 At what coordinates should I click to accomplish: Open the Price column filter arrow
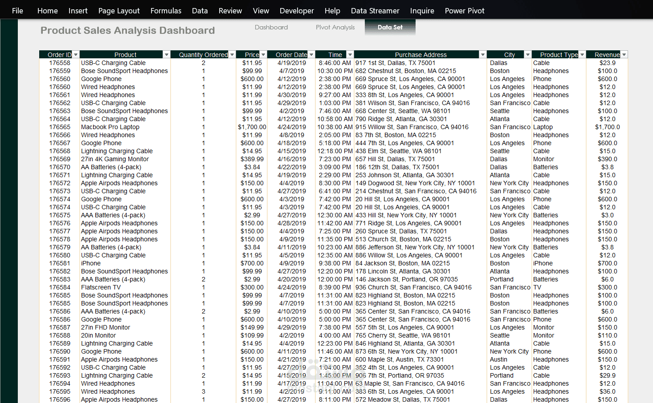click(x=263, y=55)
